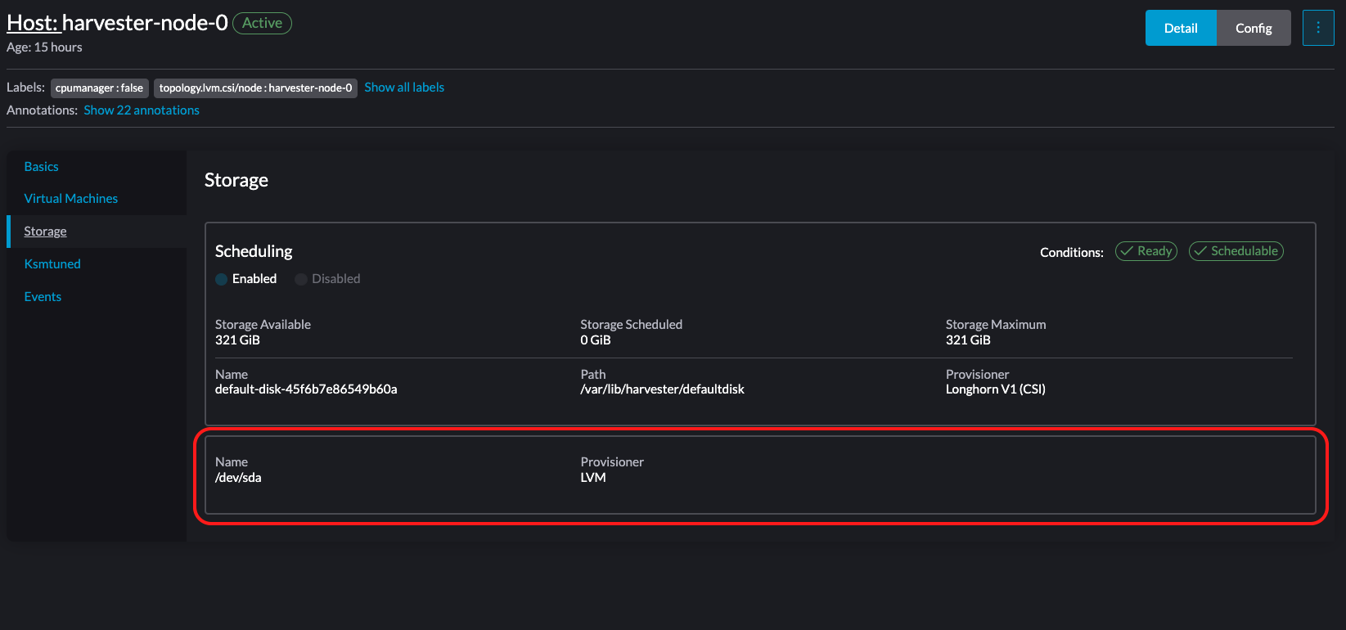The image size is (1346, 630).
Task: Select the Storage tab in the sidebar
Action: click(46, 232)
